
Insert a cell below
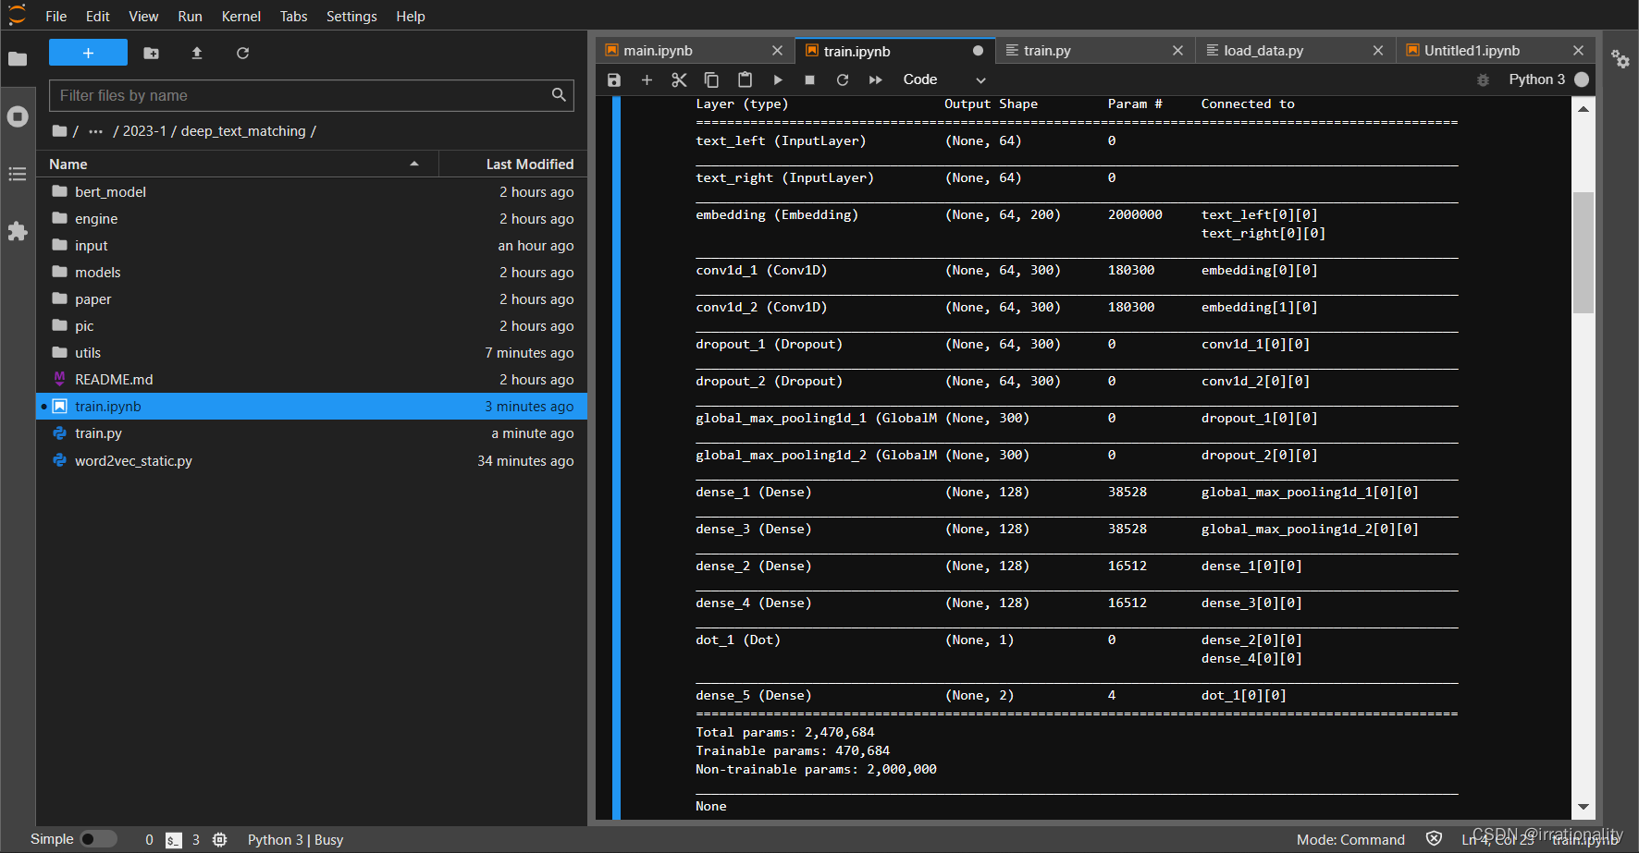(647, 79)
